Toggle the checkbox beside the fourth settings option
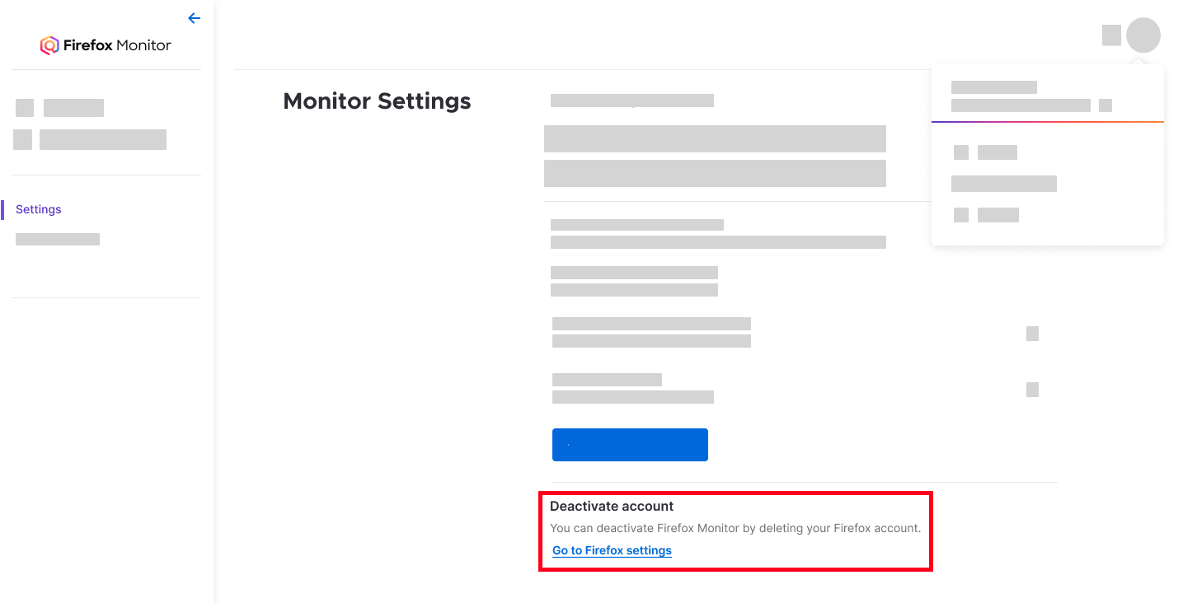Image resolution: width=1183 pixels, height=603 pixels. point(1032,389)
